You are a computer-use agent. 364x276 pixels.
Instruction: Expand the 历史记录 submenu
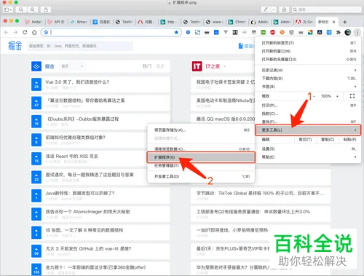tap(308, 70)
